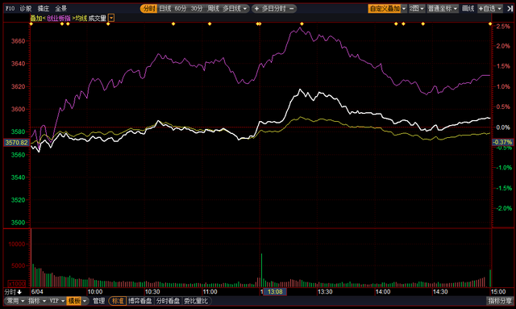Image resolution: width=516 pixels, height=309 pixels.
Task: Expand the 多日线 dropdown
Action: click(235, 9)
